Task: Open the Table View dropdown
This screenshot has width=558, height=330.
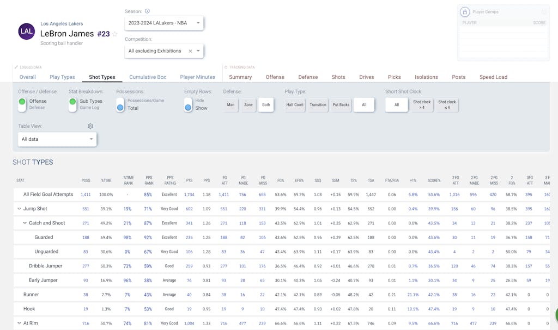Action: 57,139
